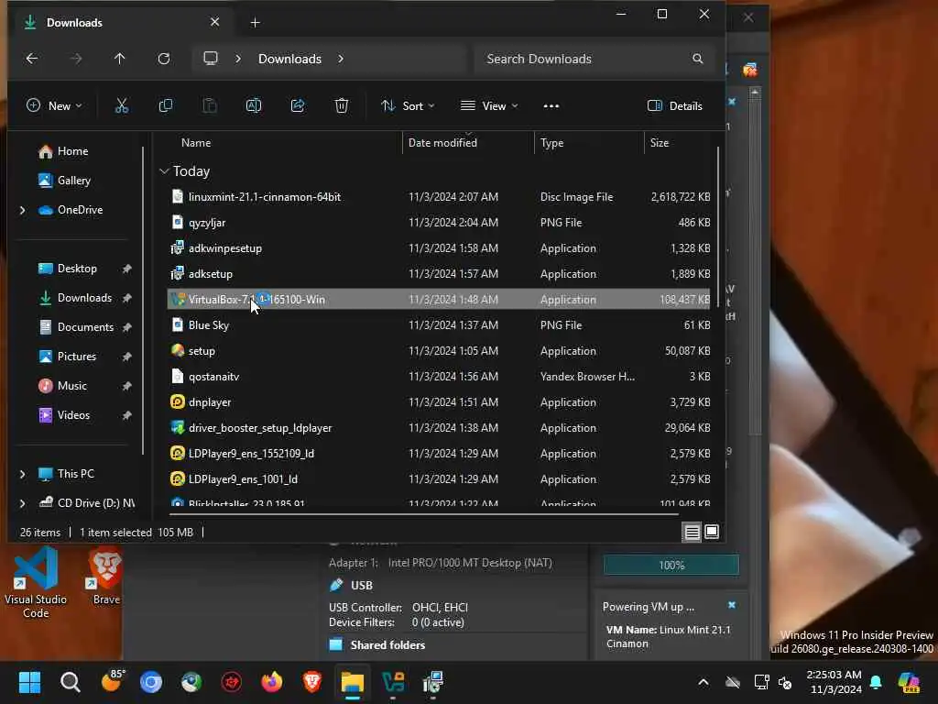Sort by the Type column header
The width and height of the screenshot is (938, 704).
(x=551, y=143)
